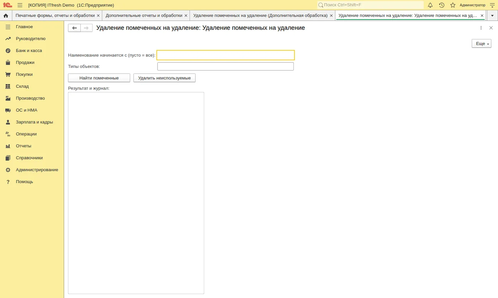The height and width of the screenshot is (298, 498).
Task: Open the form's three-dot options menu
Action: coord(481,28)
